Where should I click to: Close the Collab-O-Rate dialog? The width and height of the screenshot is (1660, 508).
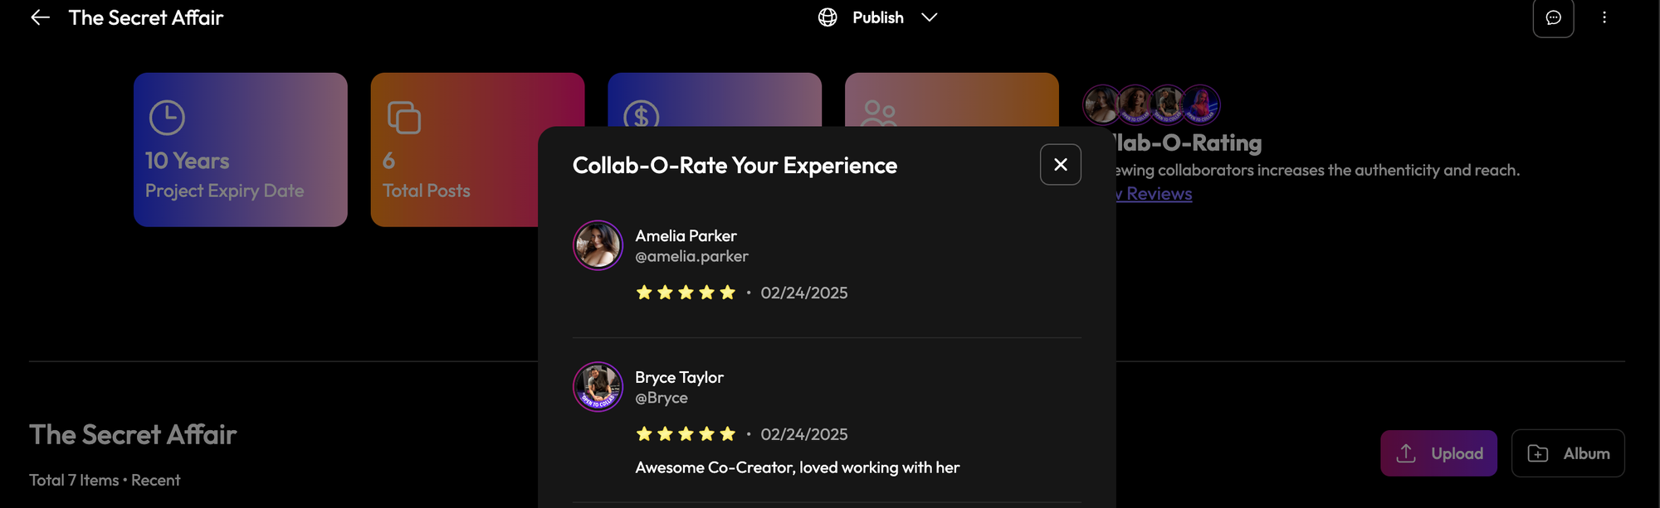click(1060, 164)
